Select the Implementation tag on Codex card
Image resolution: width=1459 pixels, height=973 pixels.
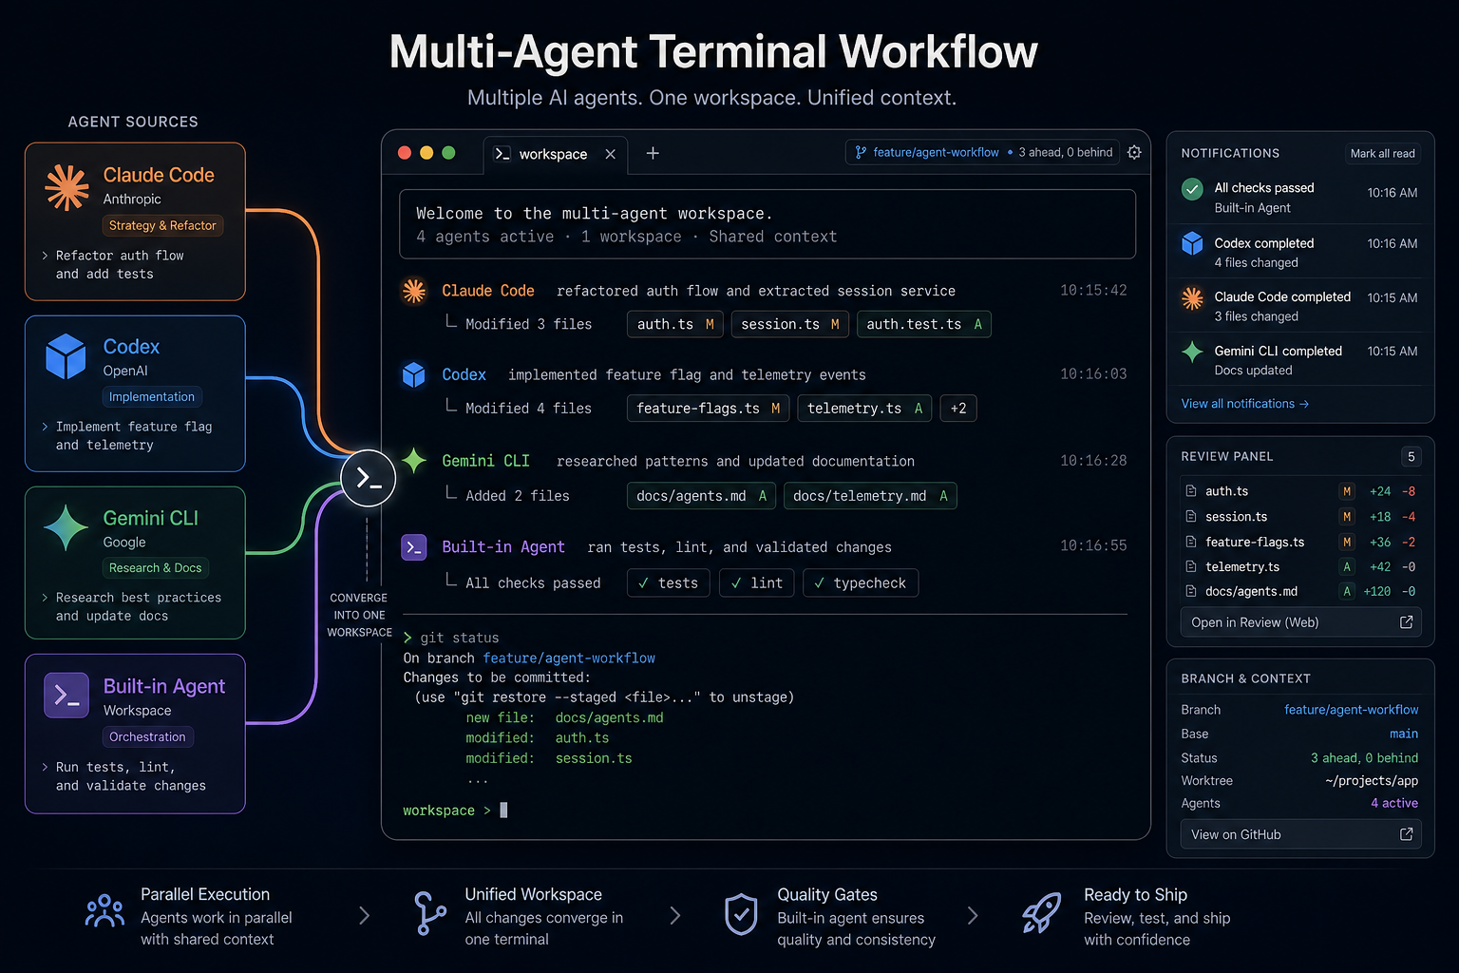coord(152,397)
